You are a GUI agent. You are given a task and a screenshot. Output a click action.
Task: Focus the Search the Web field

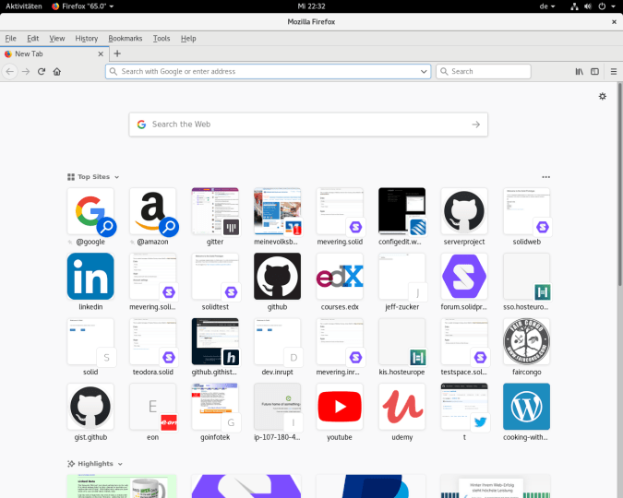point(308,125)
